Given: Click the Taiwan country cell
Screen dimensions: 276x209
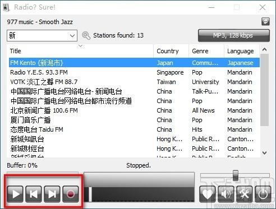Looking at the screenshot, I should (x=166, y=82).
